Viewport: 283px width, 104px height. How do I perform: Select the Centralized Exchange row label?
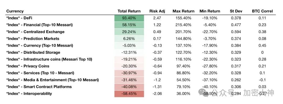(35, 32)
